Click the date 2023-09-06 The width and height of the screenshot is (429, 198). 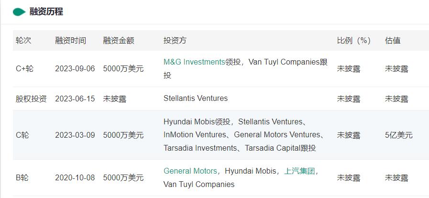75,68
